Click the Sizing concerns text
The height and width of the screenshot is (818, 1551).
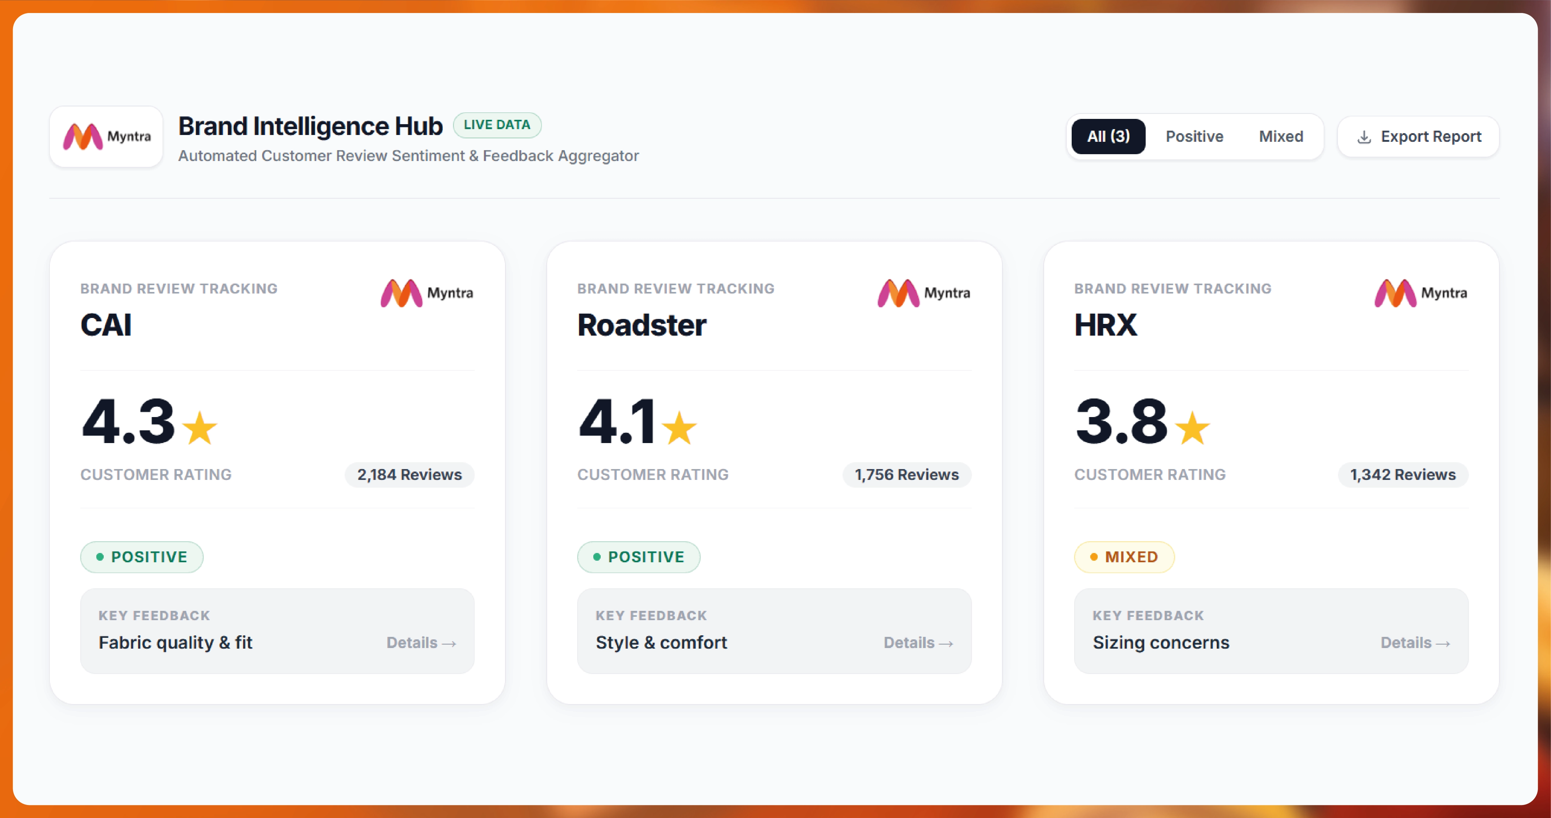pos(1161,643)
